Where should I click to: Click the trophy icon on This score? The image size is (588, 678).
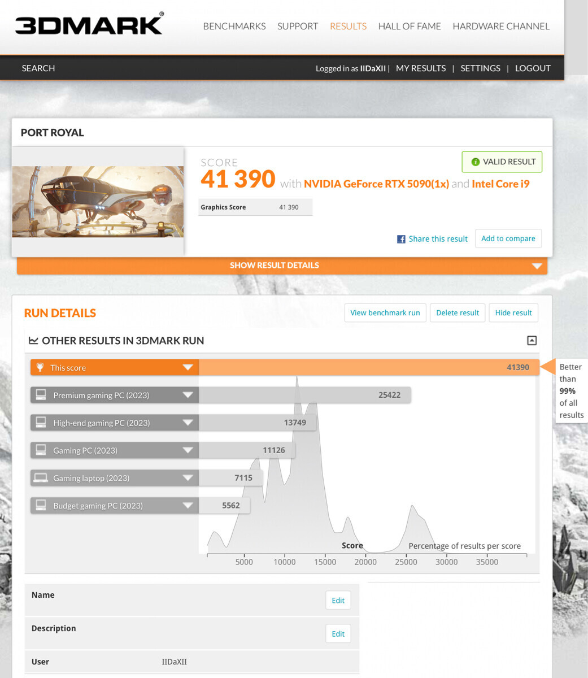(x=40, y=368)
